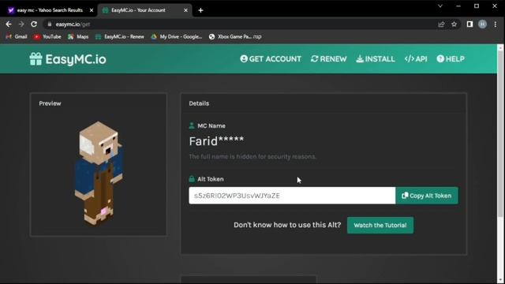Click the address bar URL easymc.io/get
Screen dimensions: 505x284
click(x=73, y=24)
